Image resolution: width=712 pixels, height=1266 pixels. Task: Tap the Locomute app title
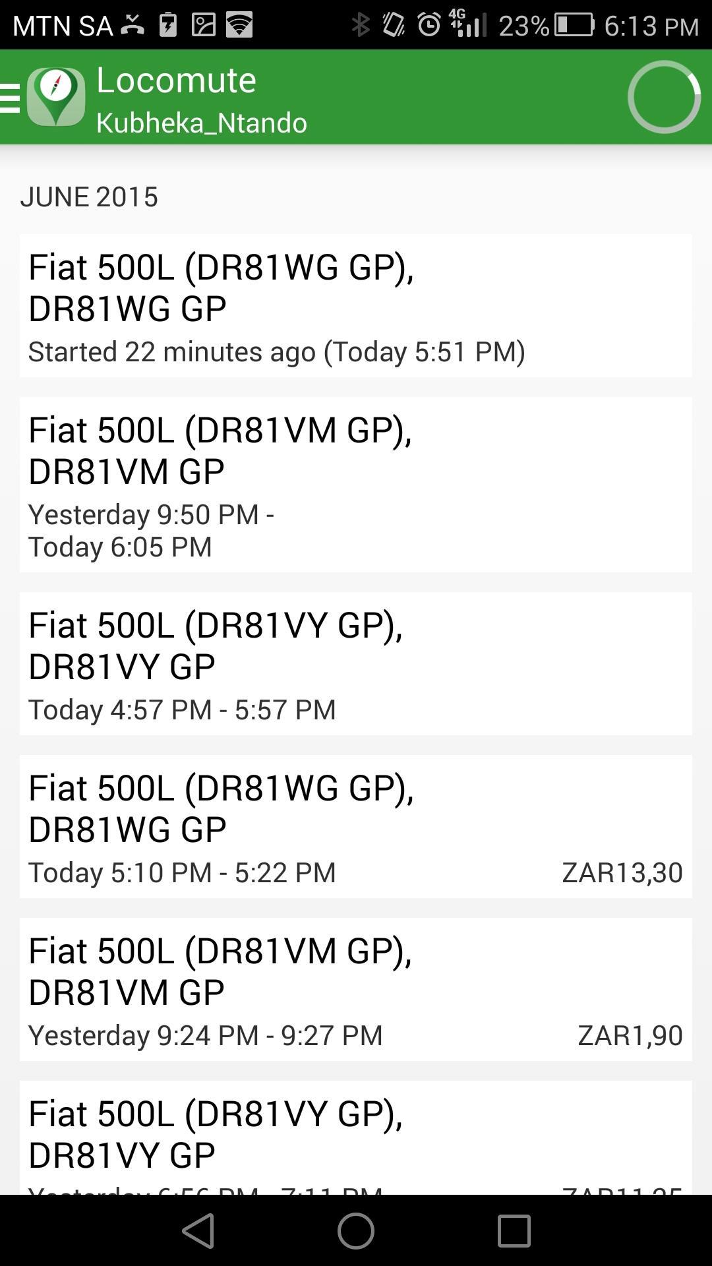(176, 80)
